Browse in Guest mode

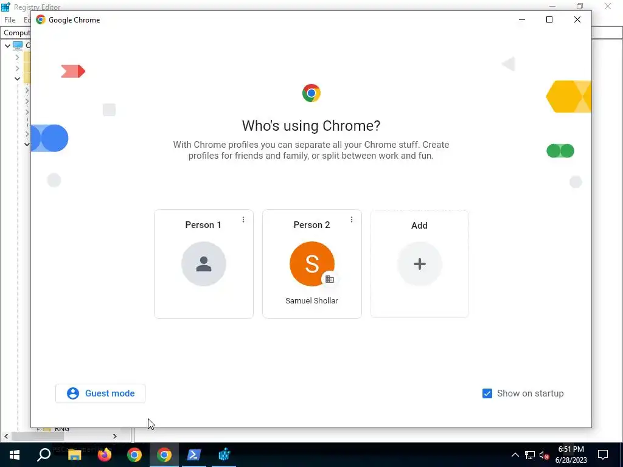pyautogui.click(x=100, y=393)
